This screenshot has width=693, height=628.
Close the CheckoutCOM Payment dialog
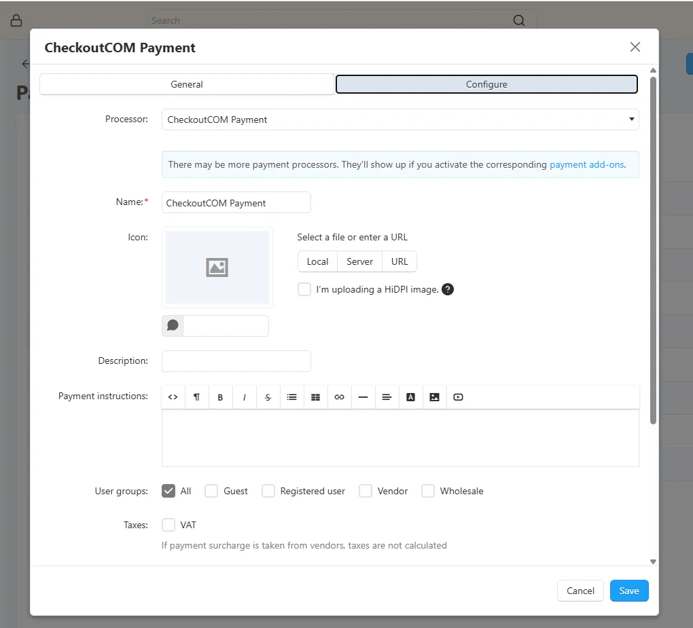coord(635,47)
